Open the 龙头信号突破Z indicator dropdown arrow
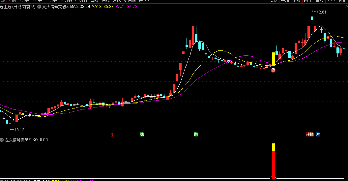Image resolution: width=348 pixels, height=181 pixels. pos(39,7)
